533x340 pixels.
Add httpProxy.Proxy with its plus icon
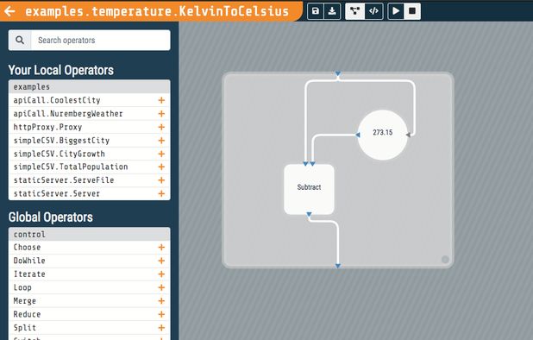pyautogui.click(x=161, y=127)
